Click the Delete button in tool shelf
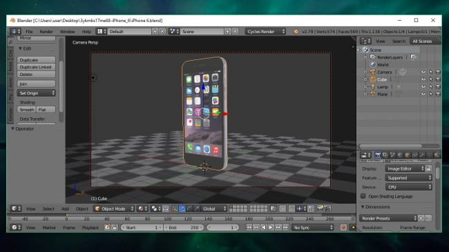 (36, 74)
